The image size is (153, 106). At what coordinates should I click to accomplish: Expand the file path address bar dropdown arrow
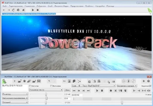(150, 14)
